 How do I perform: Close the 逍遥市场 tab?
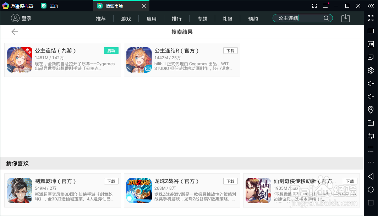(x=144, y=6)
